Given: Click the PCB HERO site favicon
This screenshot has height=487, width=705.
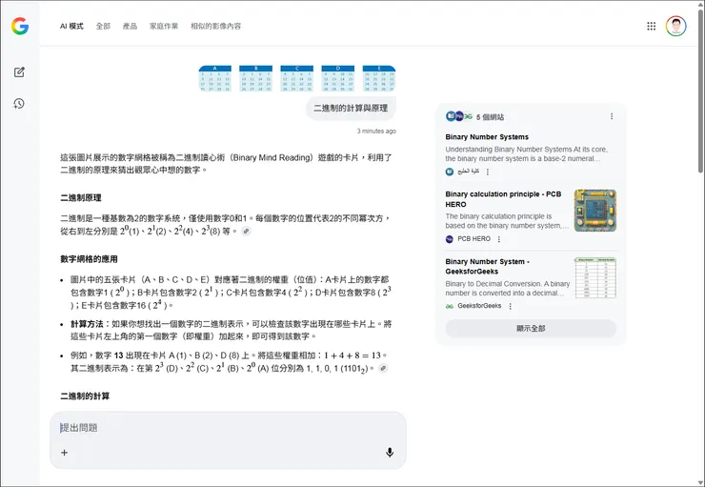Looking at the screenshot, I should pos(449,239).
